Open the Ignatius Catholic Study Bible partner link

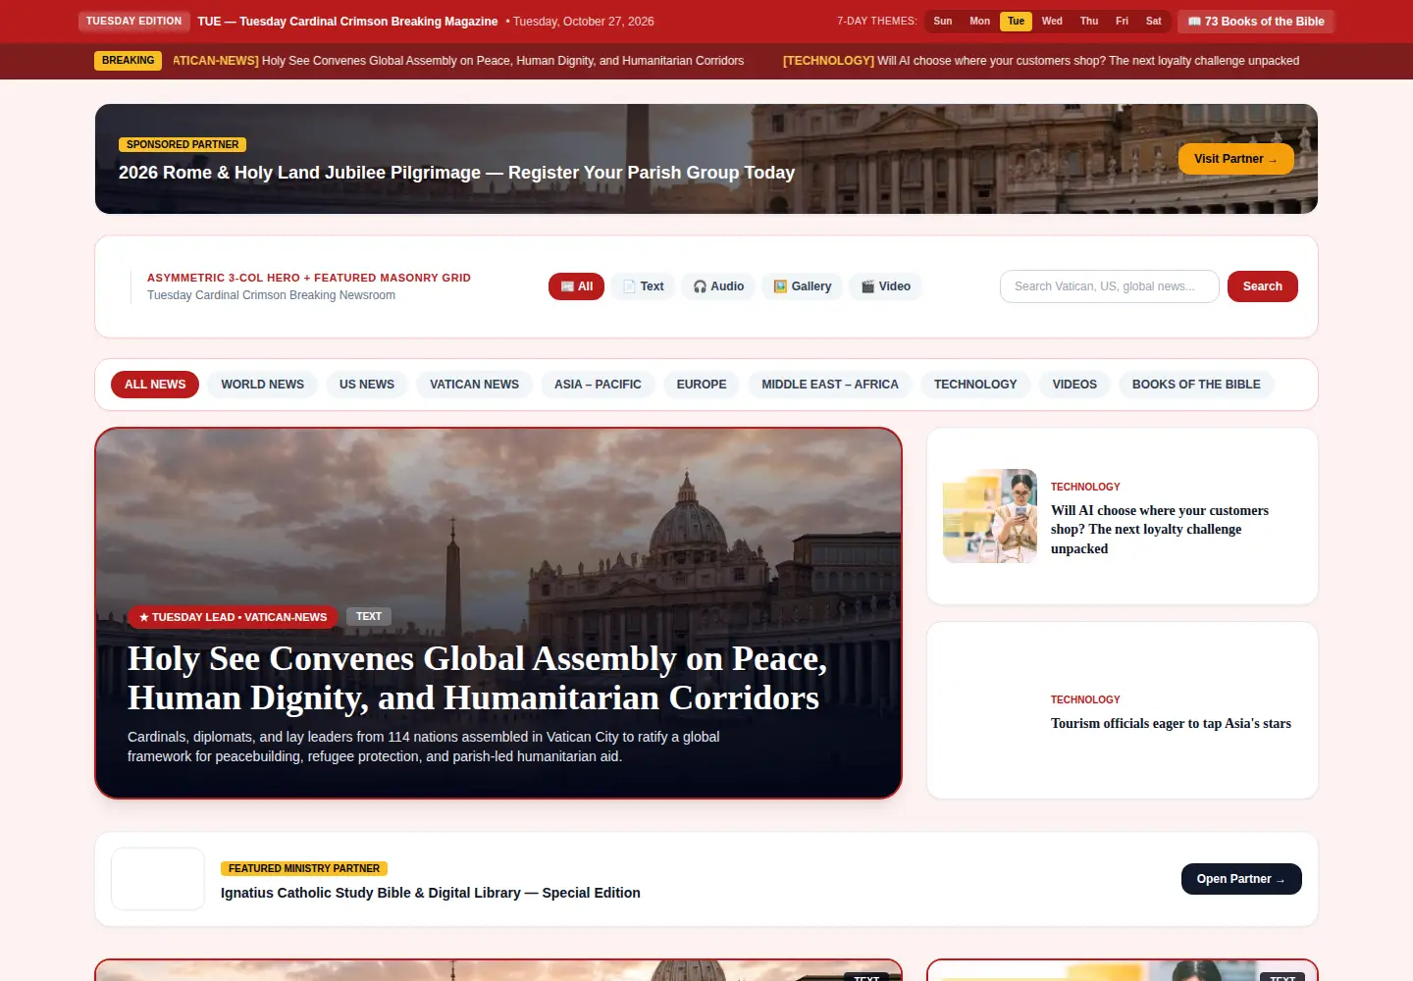[431, 893]
